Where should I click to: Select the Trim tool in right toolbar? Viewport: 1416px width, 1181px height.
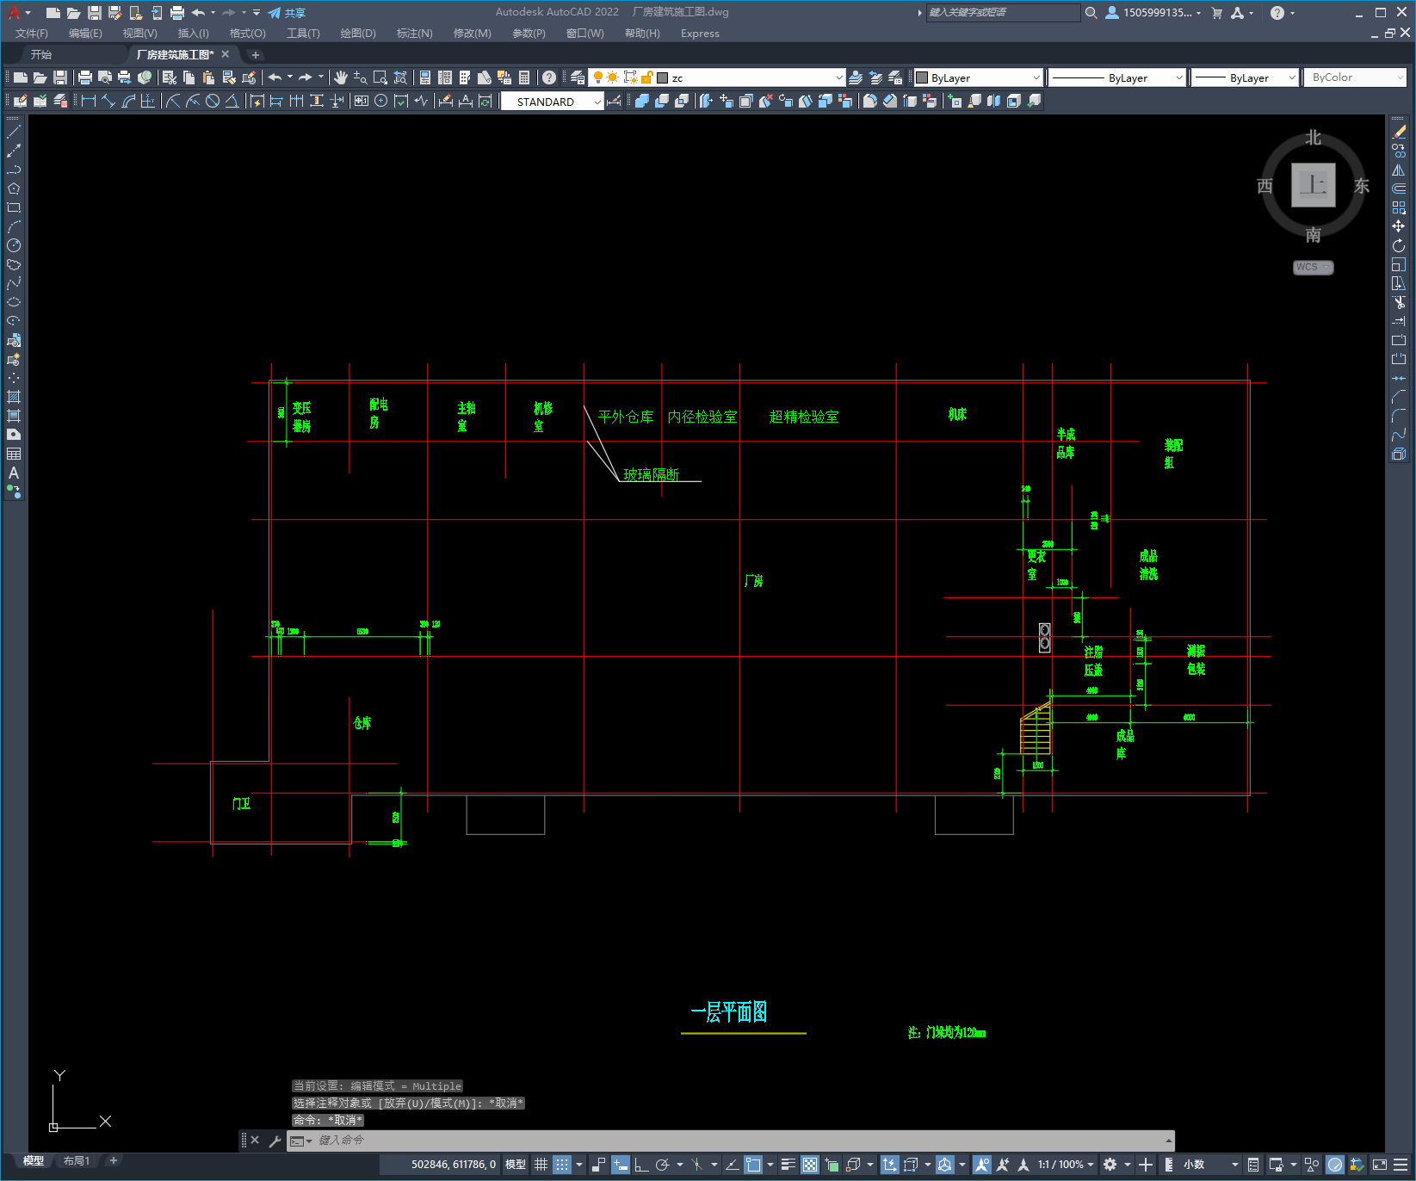(1399, 302)
